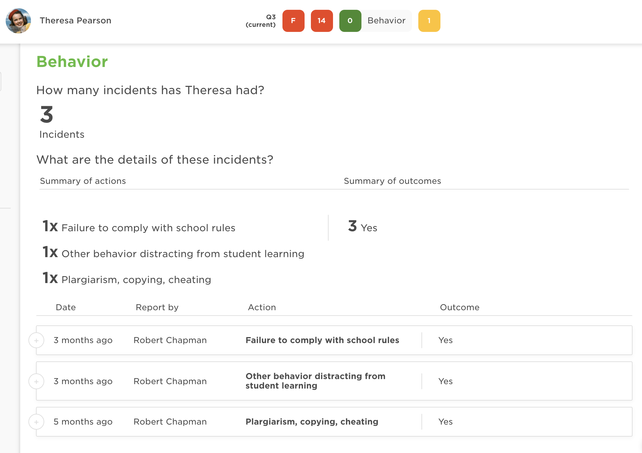Expand the Failure to comply incident row
Viewport: 642px width, 453px height.
[x=36, y=341]
